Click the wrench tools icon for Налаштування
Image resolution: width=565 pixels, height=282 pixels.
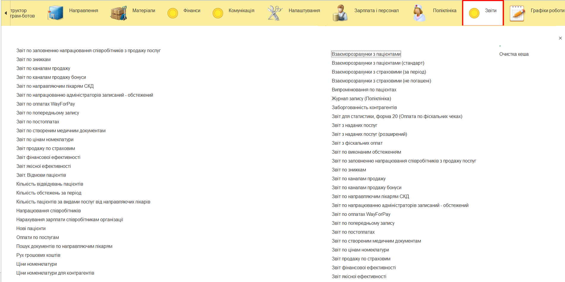click(x=275, y=13)
